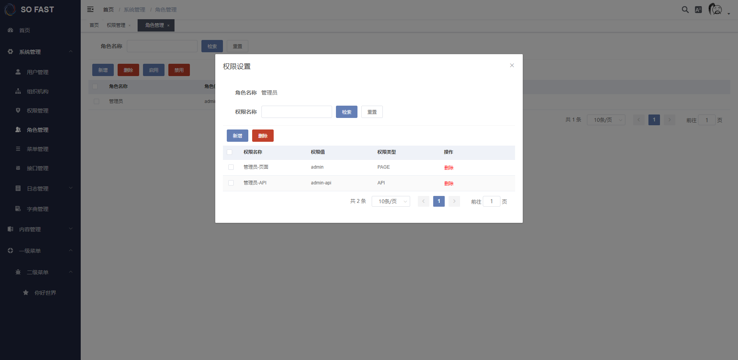Check the 管理员-API permission row checkbox

(231, 183)
